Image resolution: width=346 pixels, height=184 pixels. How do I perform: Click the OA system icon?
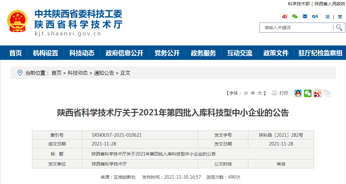point(315,17)
